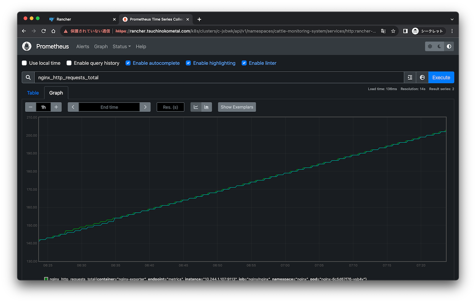This screenshot has width=476, height=303.
Task: Click Show Exemplars button
Action: (237, 107)
